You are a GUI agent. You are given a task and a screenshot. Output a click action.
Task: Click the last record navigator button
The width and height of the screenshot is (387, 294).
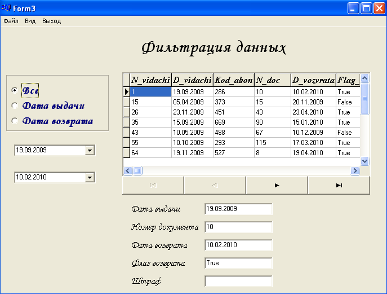click(339, 185)
